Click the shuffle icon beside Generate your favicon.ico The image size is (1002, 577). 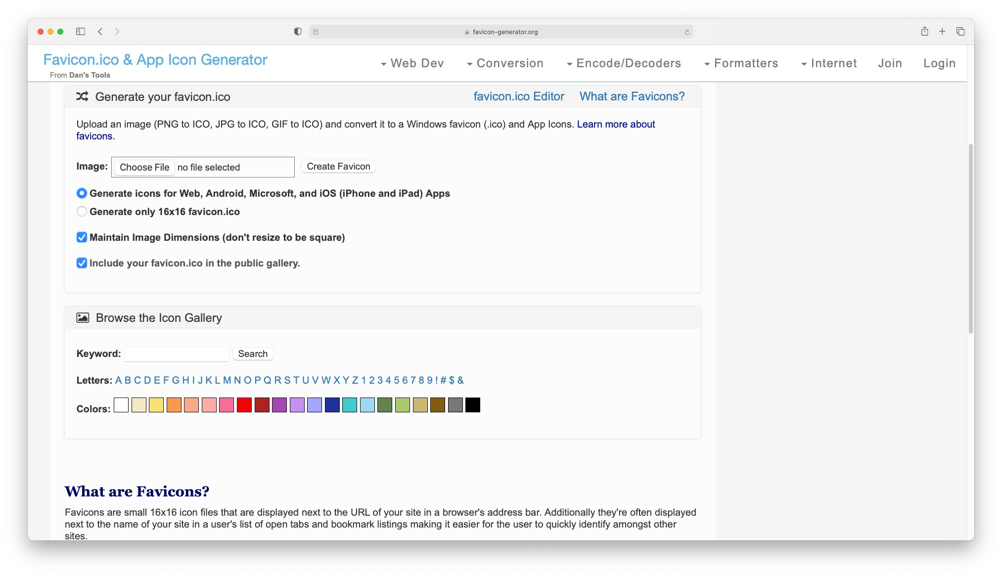click(83, 97)
